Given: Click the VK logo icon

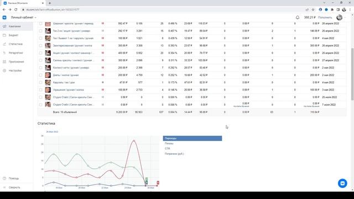Looking at the screenshot, I should pos(4,17).
